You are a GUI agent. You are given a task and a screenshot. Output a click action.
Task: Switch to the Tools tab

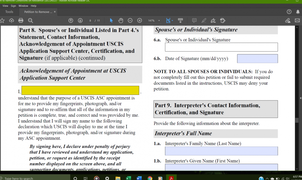(x=9, y=12)
